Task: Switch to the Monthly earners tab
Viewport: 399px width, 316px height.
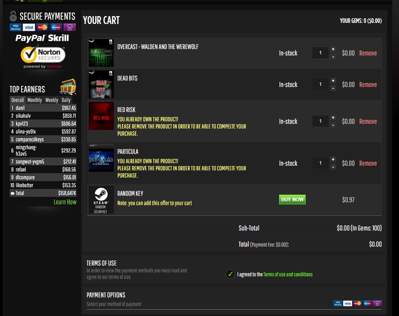Action: tap(35, 100)
